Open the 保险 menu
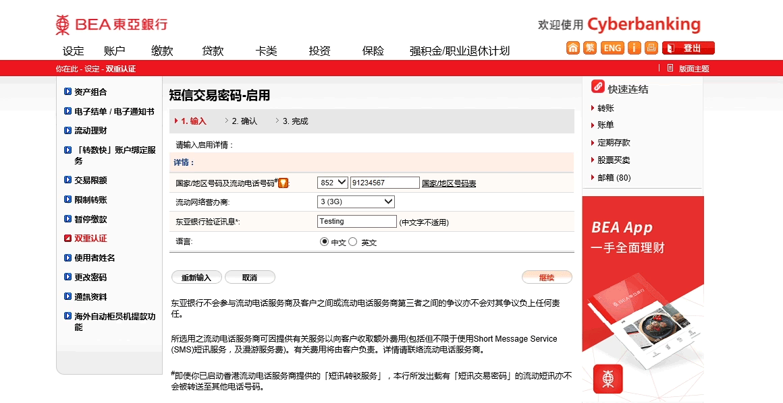Image resolution: width=783 pixels, height=403 pixels. pos(373,51)
